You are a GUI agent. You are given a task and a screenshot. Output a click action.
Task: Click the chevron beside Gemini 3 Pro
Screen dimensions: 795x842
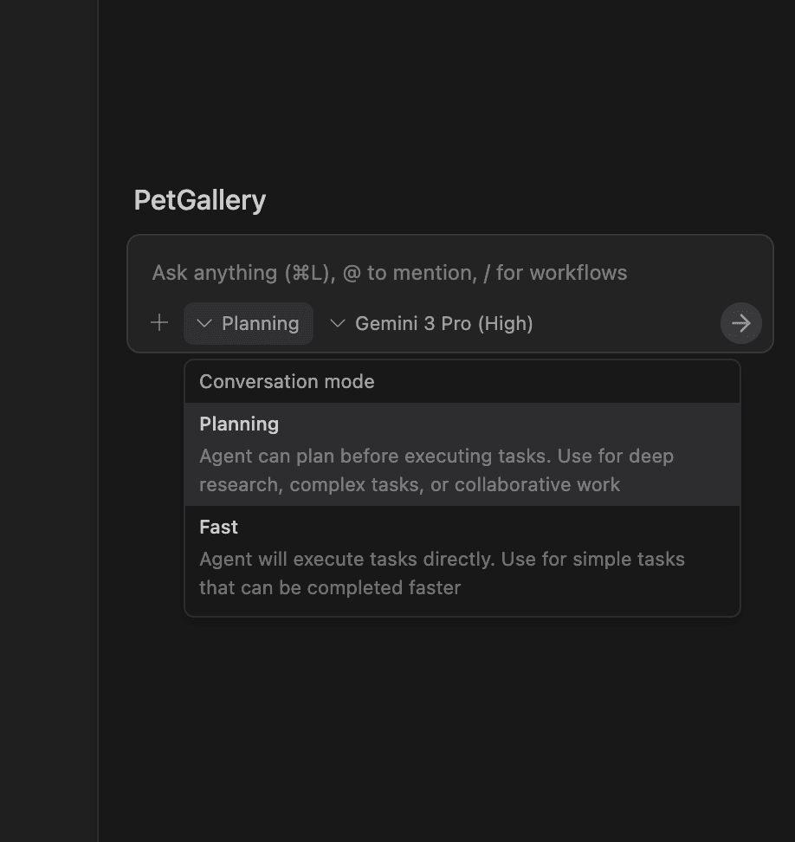point(338,323)
